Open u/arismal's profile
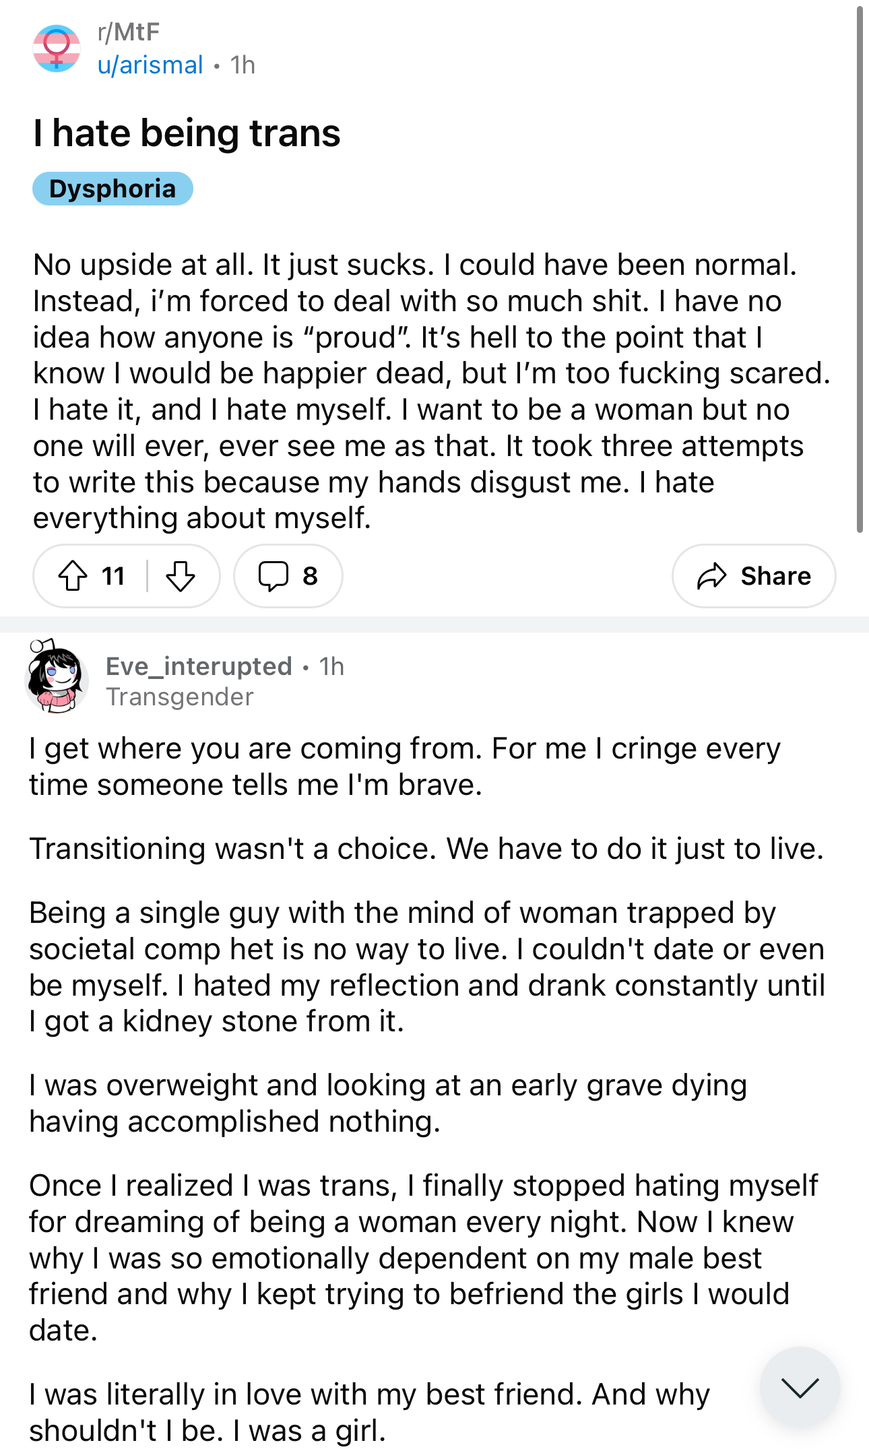 [150, 65]
